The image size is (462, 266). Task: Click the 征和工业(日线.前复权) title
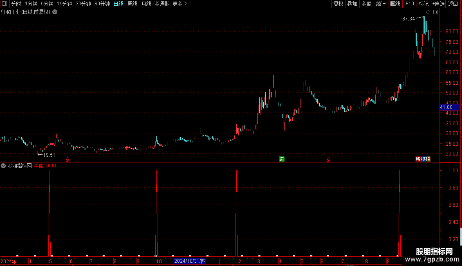(x=26, y=12)
